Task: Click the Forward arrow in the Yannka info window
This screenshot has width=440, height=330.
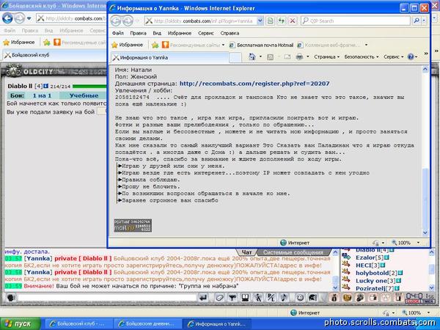Action: pos(128,21)
